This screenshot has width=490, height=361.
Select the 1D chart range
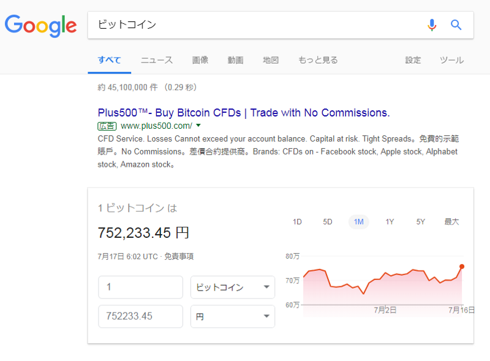click(297, 222)
